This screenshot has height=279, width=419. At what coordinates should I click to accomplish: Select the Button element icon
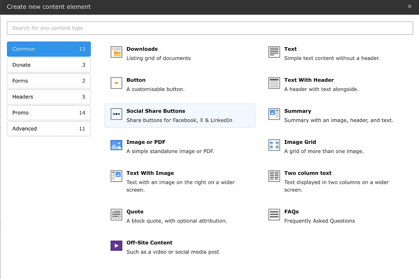(116, 83)
